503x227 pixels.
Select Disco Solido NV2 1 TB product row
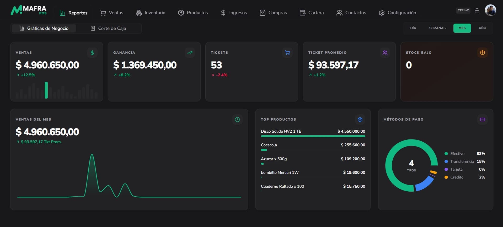[313, 133]
